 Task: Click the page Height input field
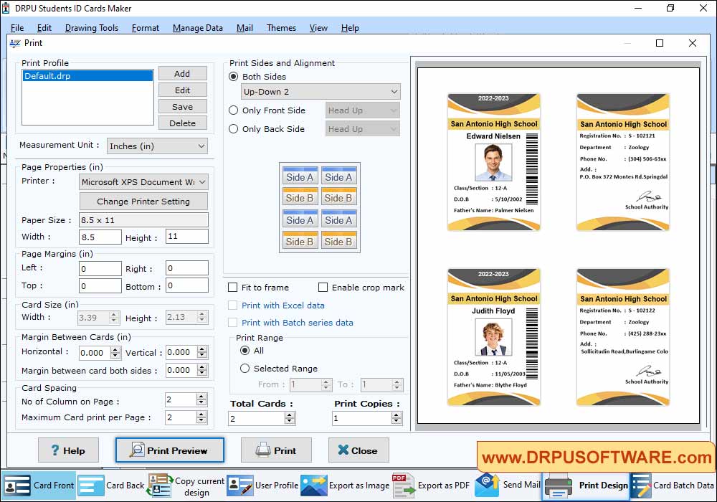(x=187, y=237)
